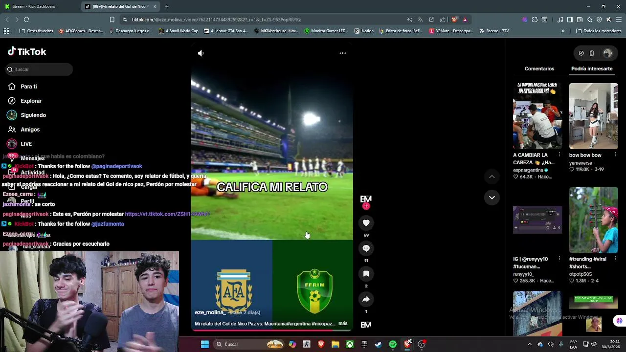The image size is (626, 352).
Task: Open the IG @runyyy10 video thumbnail
Action: (537, 220)
